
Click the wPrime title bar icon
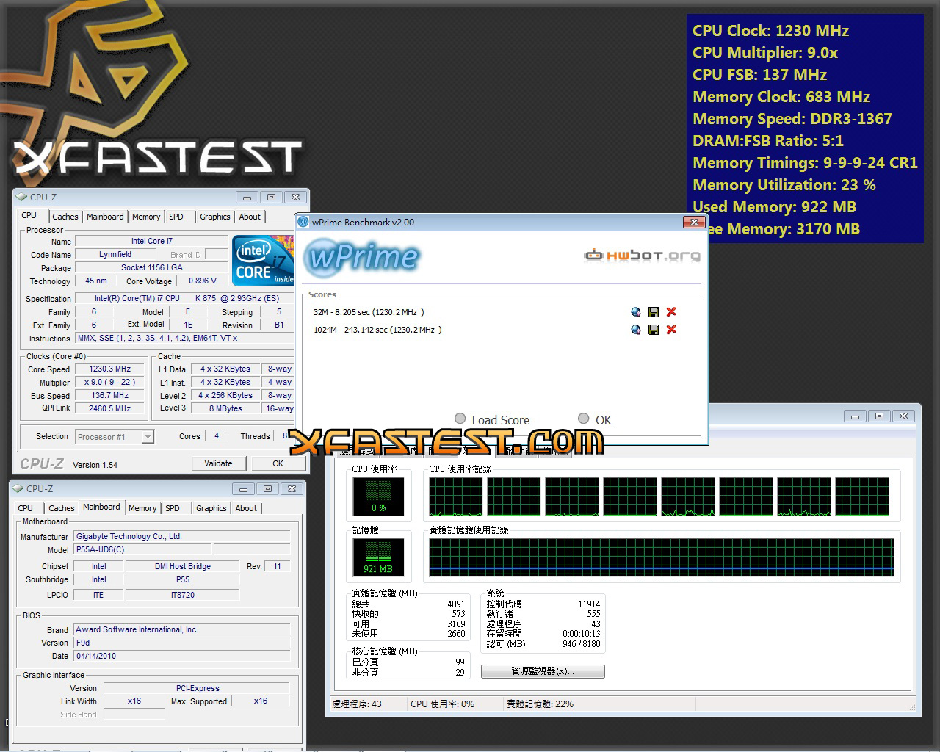pyautogui.click(x=301, y=222)
